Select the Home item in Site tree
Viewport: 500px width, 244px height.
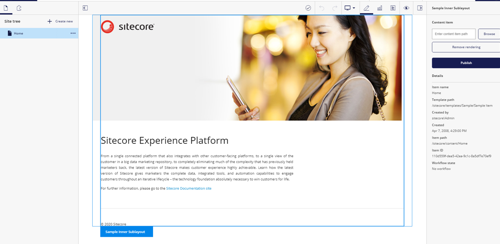click(x=39, y=33)
